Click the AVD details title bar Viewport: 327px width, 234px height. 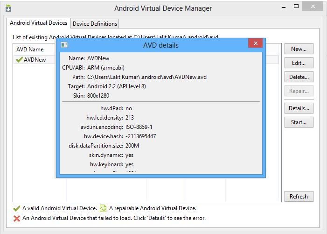(x=160, y=45)
